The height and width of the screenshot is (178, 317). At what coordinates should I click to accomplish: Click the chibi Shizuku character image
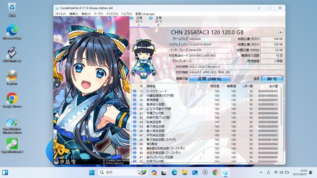[x=144, y=59]
